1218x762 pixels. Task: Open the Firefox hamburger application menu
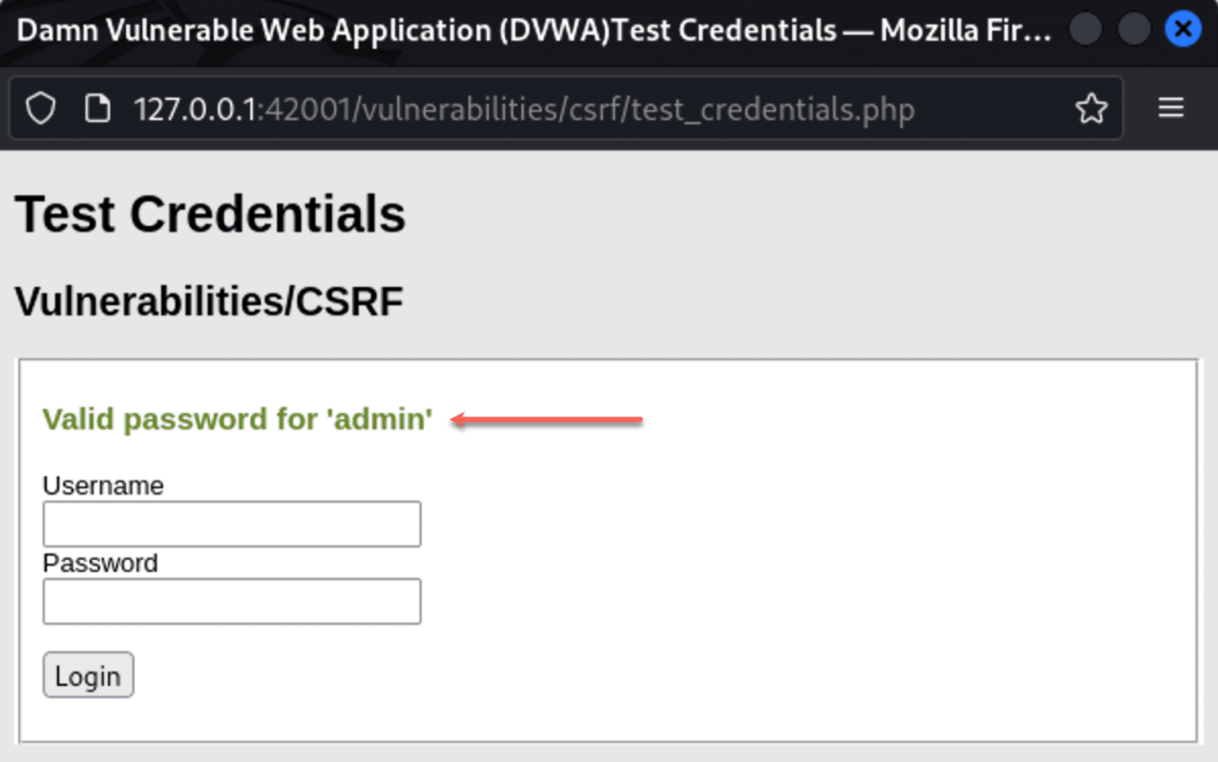tap(1170, 108)
